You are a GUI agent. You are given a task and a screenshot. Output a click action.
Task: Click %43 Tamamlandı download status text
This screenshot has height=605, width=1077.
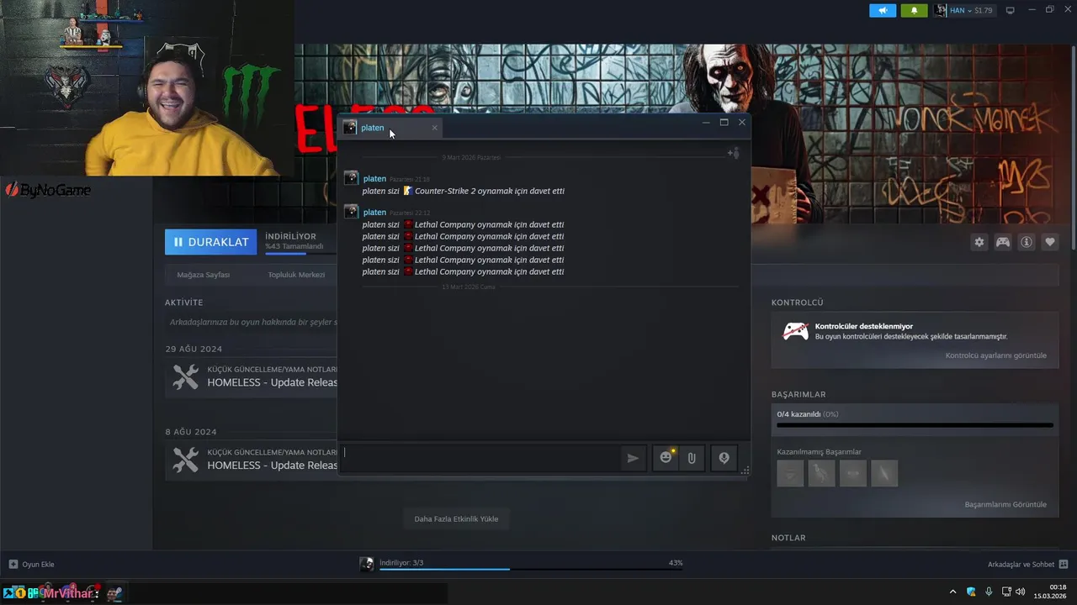(294, 246)
